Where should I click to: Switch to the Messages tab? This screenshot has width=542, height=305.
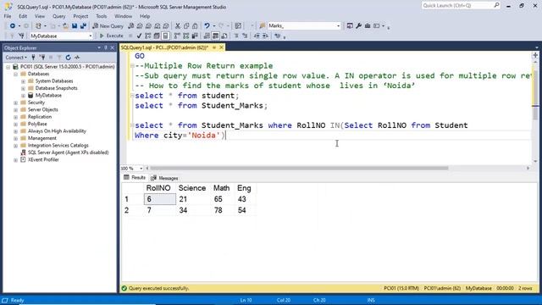click(164, 178)
